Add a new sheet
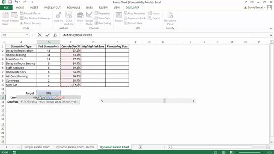Screen dimensions: 274x154 pos(140,147)
